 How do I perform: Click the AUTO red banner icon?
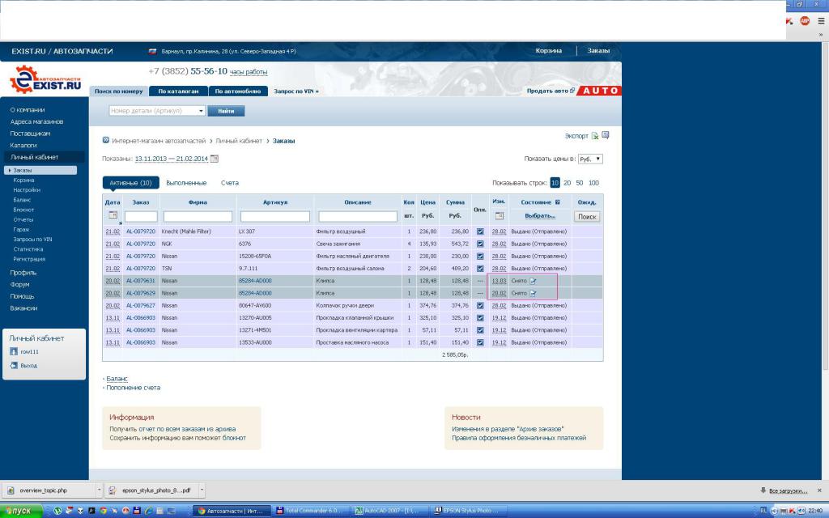600,91
